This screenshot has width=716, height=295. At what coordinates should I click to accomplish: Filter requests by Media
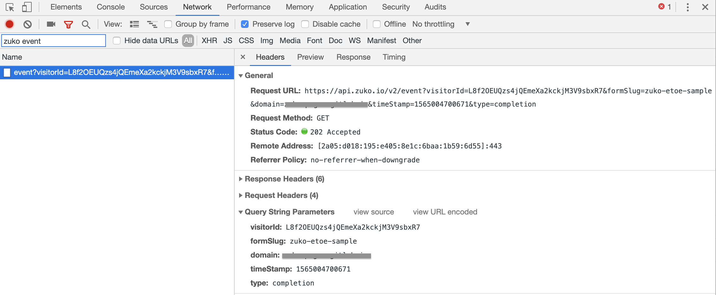[290, 41]
